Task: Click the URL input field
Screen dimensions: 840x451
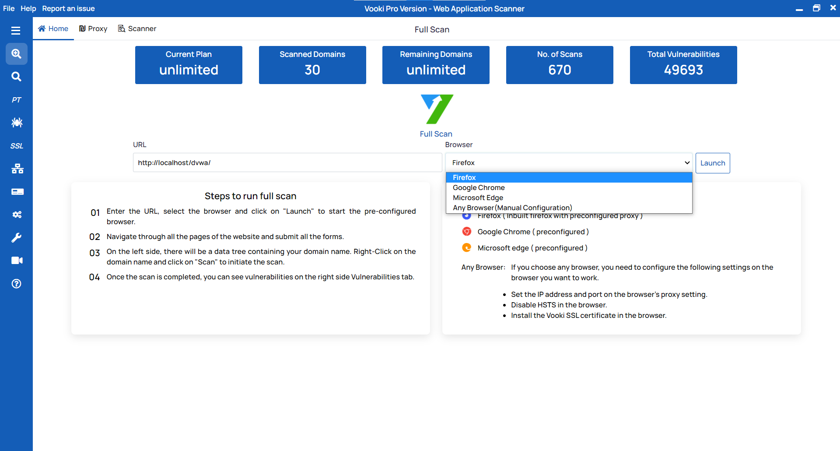Action: point(287,162)
